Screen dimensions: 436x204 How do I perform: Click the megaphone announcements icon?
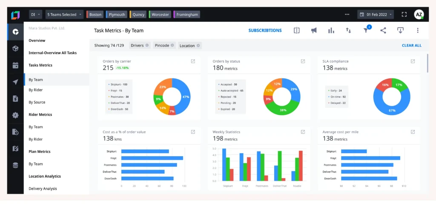314,31
